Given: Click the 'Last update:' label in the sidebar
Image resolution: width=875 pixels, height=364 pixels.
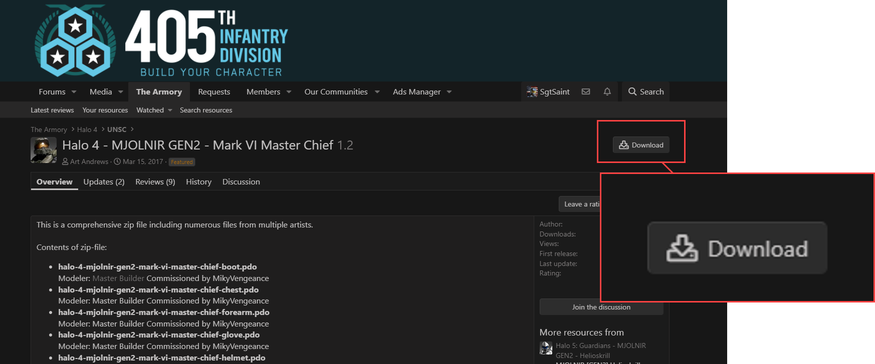Looking at the screenshot, I should [x=558, y=263].
